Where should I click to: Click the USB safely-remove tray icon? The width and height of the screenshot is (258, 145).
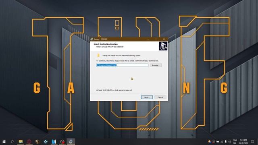pyautogui.click(x=226, y=141)
